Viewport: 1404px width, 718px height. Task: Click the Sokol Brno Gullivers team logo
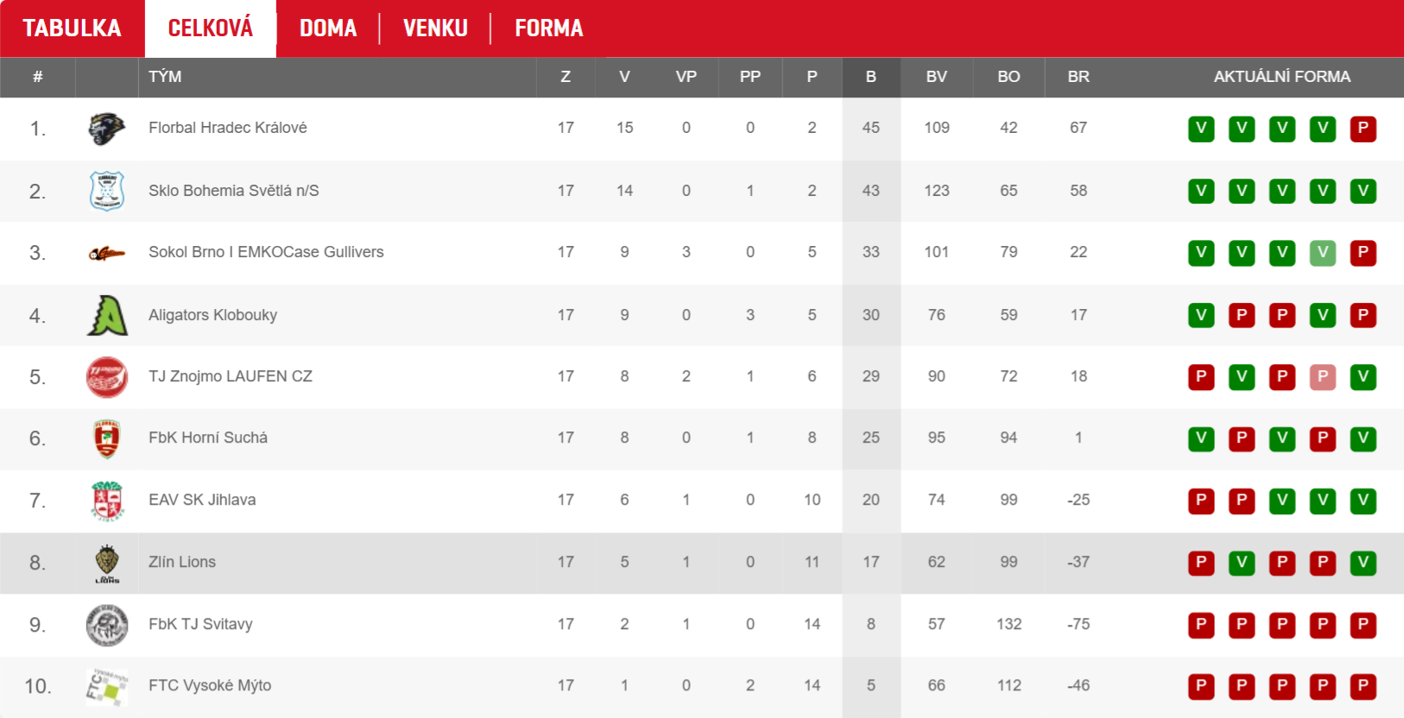pyautogui.click(x=107, y=253)
